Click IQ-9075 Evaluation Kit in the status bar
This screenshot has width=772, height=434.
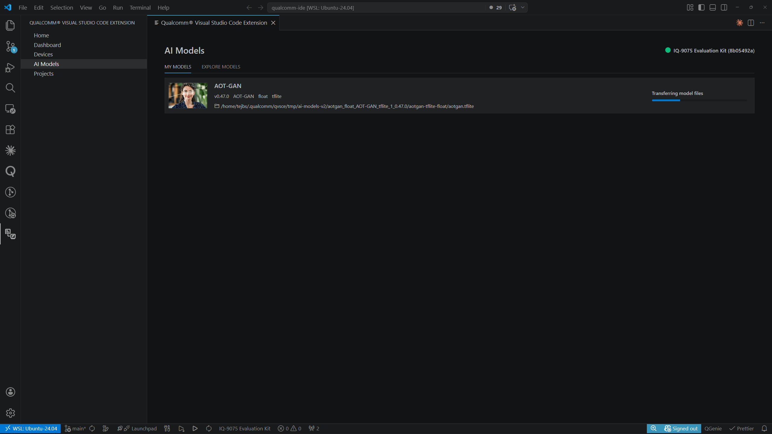(x=245, y=429)
